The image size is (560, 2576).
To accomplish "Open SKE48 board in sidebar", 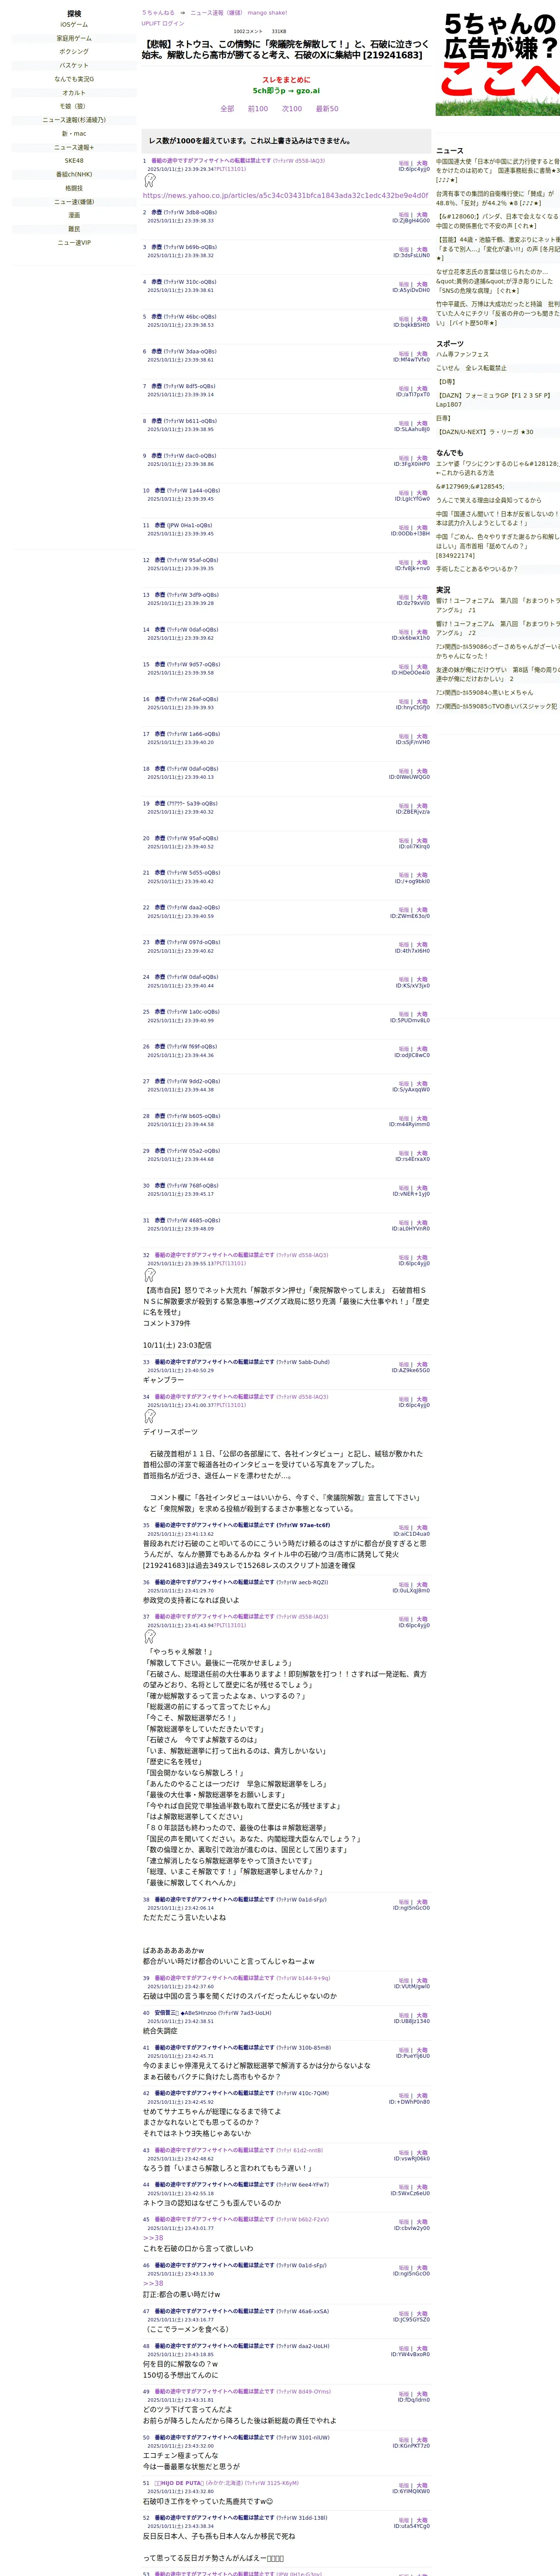I will 74,161.
